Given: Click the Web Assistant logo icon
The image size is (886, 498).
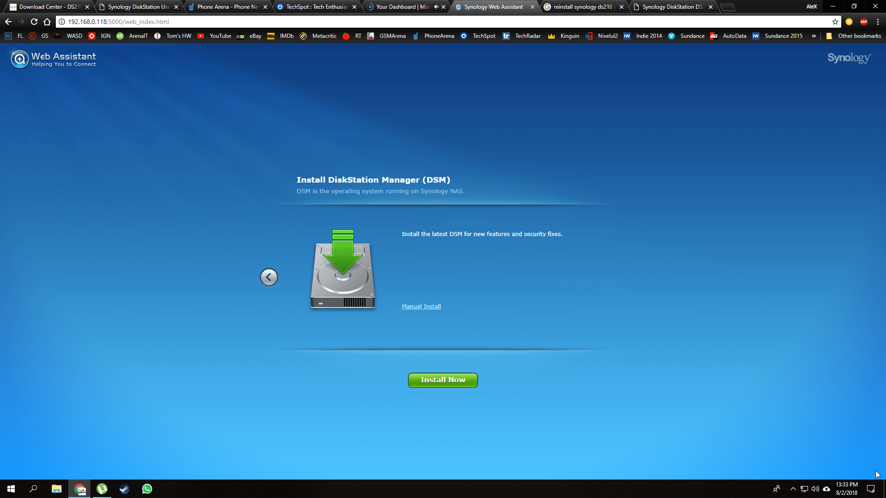Looking at the screenshot, I should pos(20,59).
